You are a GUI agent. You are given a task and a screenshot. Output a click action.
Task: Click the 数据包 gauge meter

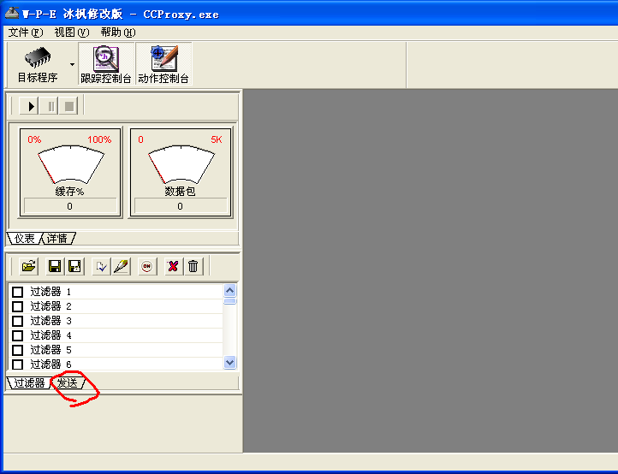pos(181,165)
